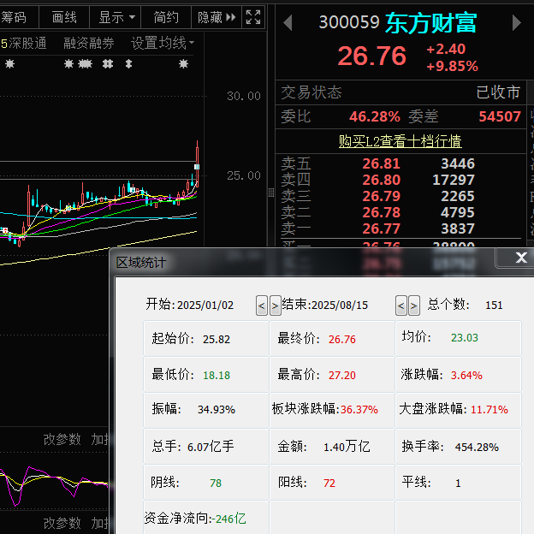534x534 pixels.
Task: Click 板块涨跌幅 value 36.37%
Action: 359,409
